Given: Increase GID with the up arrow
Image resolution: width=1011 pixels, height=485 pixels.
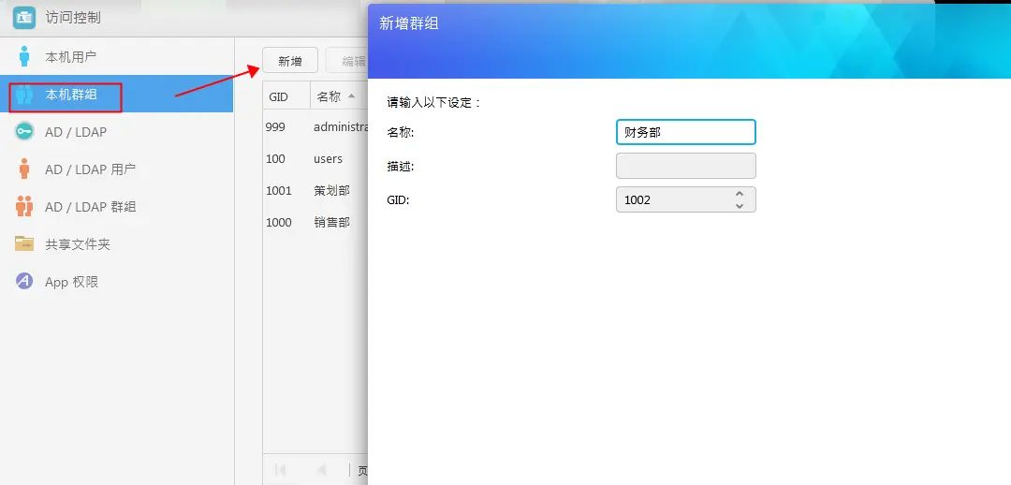Looking at the screenshot, I should click(740, 194).
